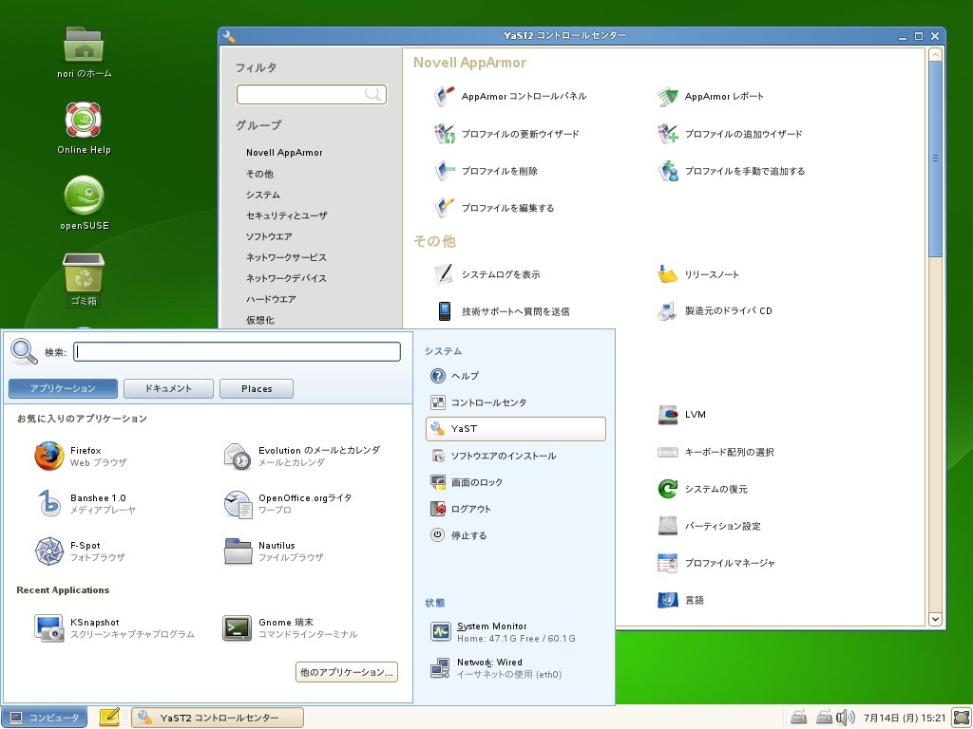Open openSUSE desktop icon

click(85, 203)
